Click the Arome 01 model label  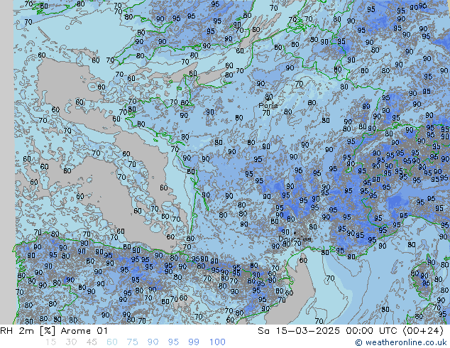click(84, 331)
